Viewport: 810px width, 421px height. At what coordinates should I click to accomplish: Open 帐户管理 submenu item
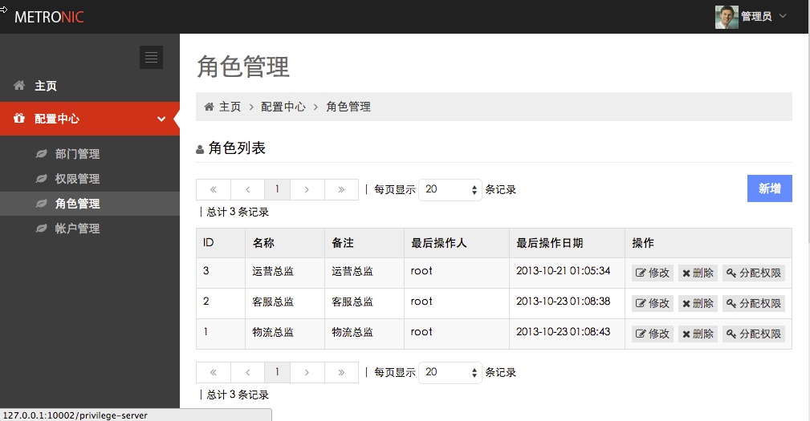click(90, 228)
